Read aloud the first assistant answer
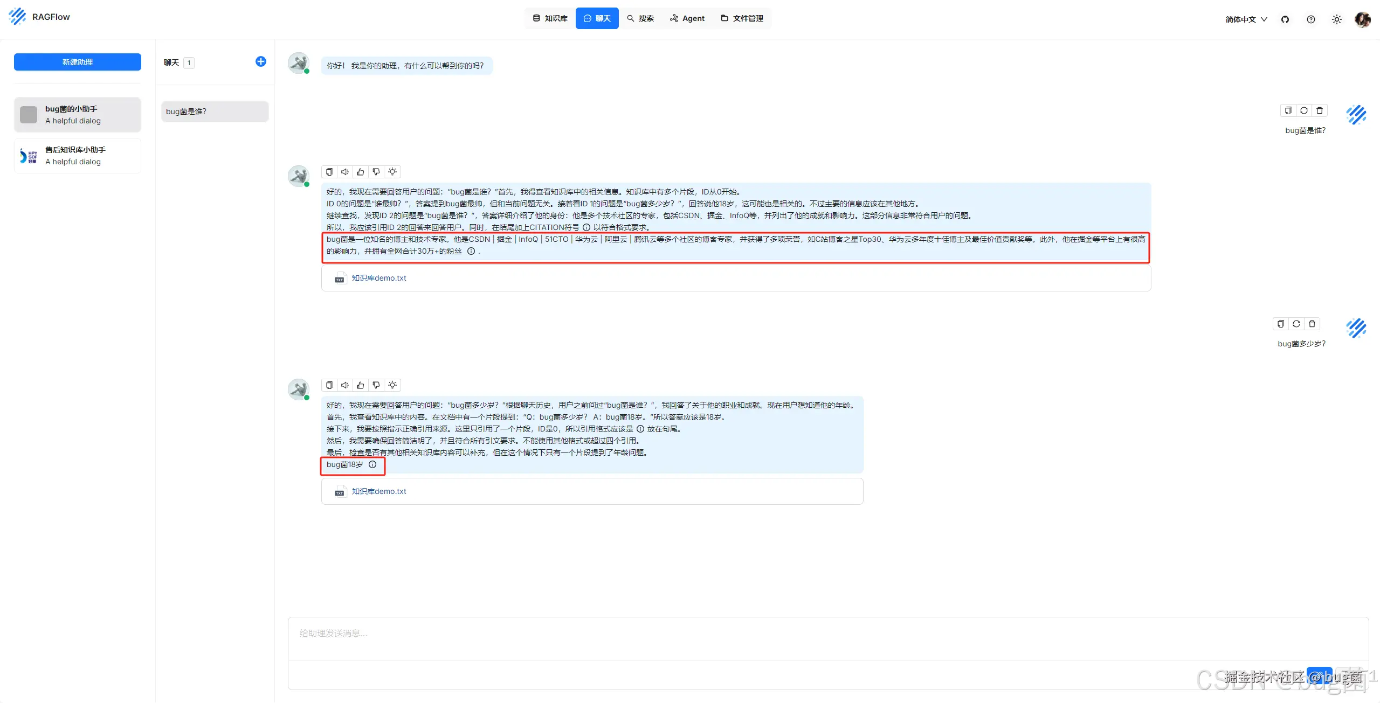This screenshot has height=703, width=1380. click(345, 172)
